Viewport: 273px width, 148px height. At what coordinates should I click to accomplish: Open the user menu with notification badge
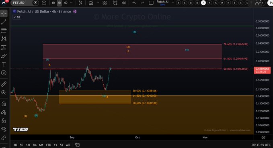[x=4, y=2]
